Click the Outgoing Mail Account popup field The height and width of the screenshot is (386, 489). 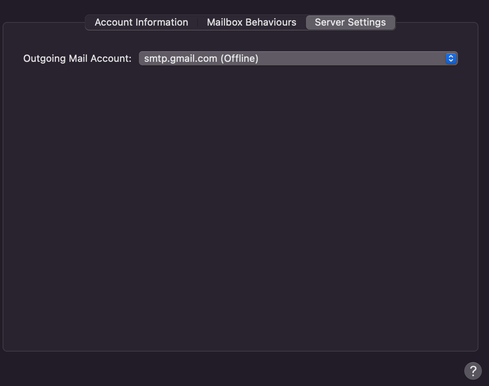click(298, 58)
